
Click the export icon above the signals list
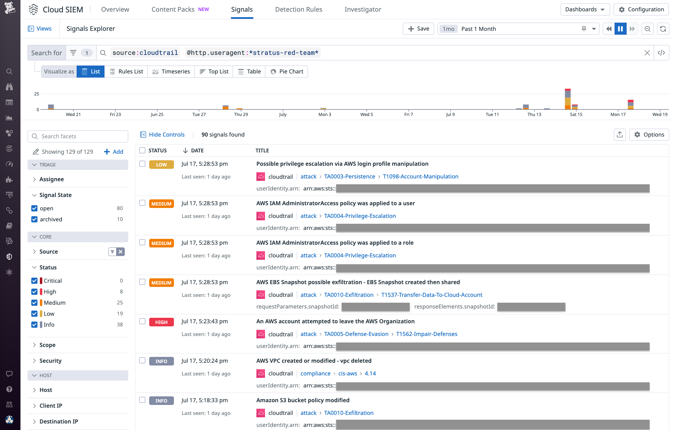click(620, 135)
